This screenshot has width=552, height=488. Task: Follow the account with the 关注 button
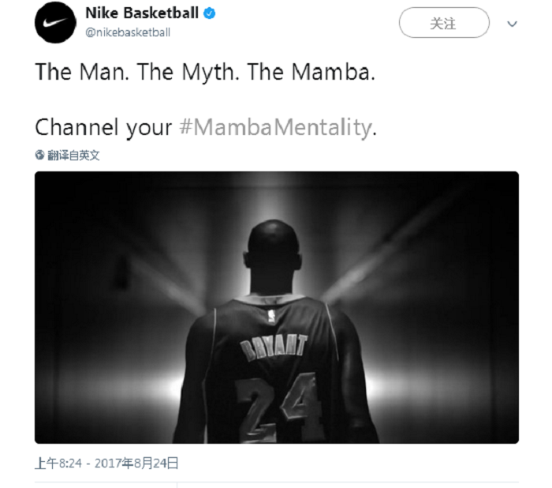point(444,23)
